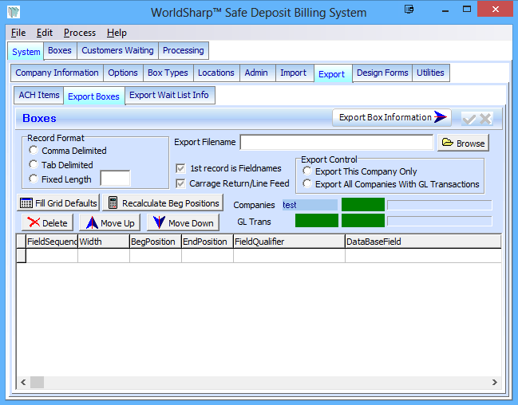The height and width of the screenshot is (405, 518).
Task: Toggle 1st record is Fieldnames checkbox
Action: pyautogui.click(x=180, y=168)
